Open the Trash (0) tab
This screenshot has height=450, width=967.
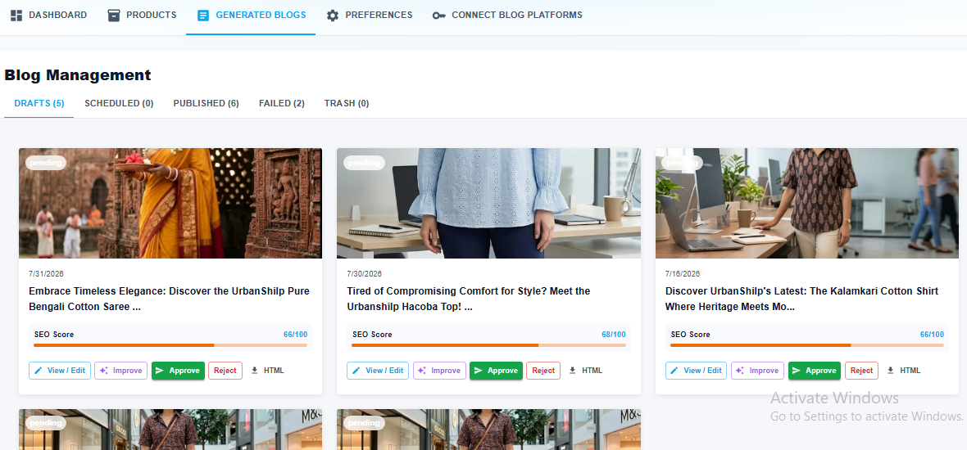(347, 103)
